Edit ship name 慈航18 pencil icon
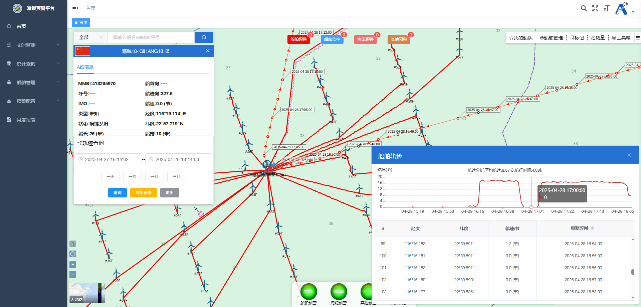 point(168,51)
